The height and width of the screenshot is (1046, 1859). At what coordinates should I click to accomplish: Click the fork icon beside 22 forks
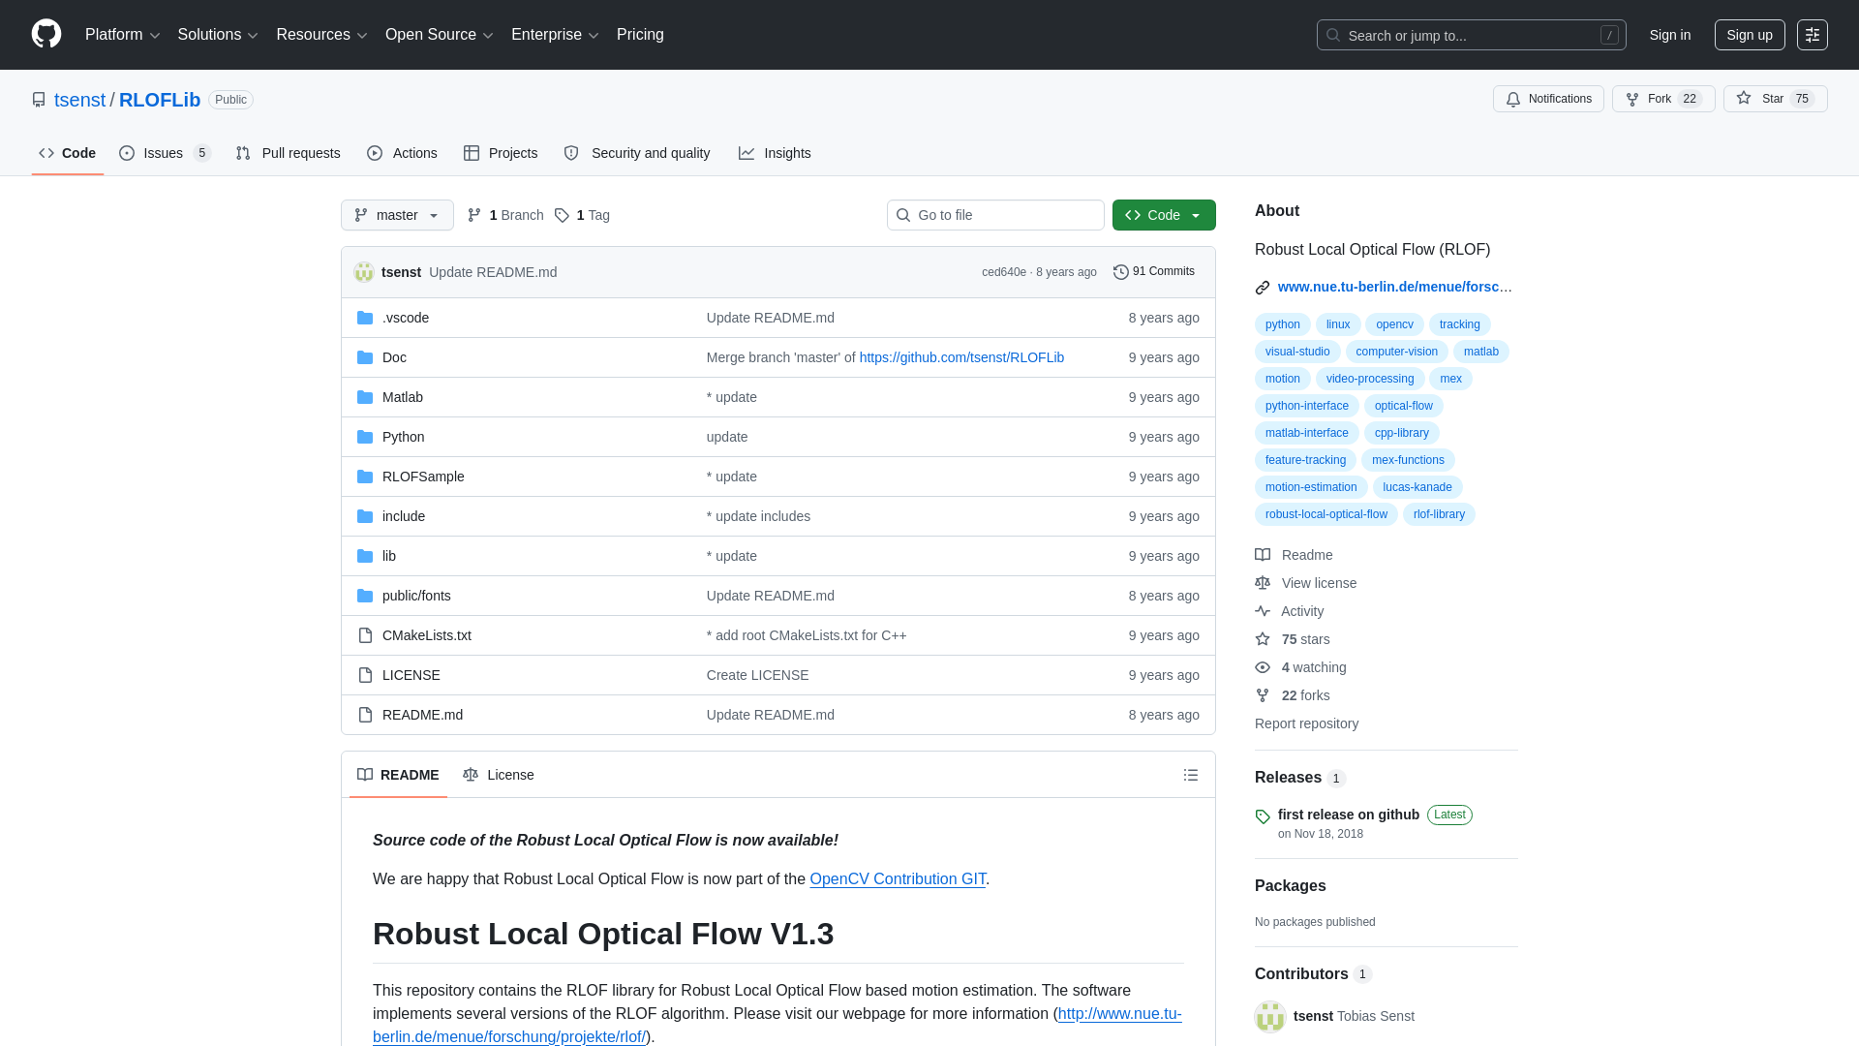pyautogui.click(x=1263, y=695)
